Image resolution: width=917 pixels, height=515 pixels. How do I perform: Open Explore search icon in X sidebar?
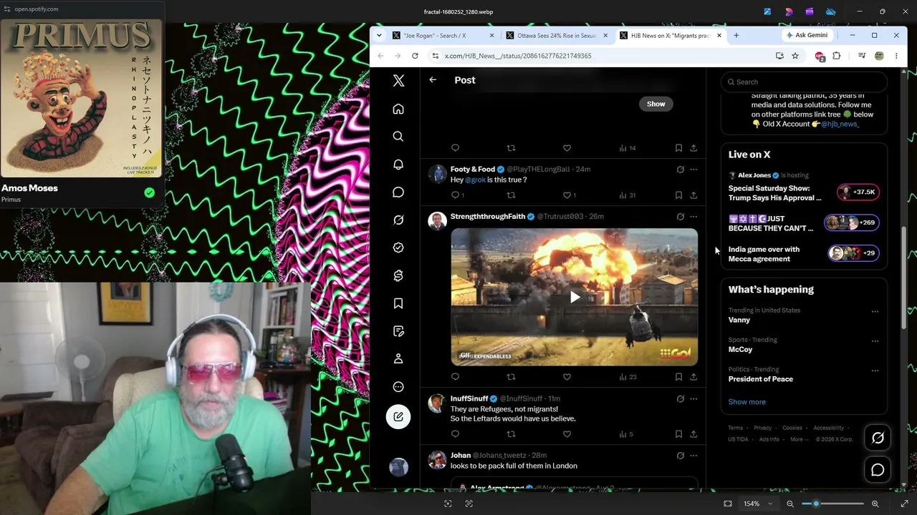[398, 137]
